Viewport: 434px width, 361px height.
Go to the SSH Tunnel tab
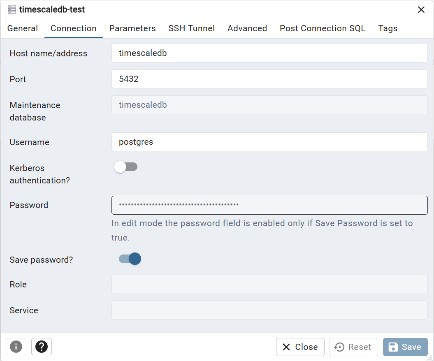pos(192,28)
